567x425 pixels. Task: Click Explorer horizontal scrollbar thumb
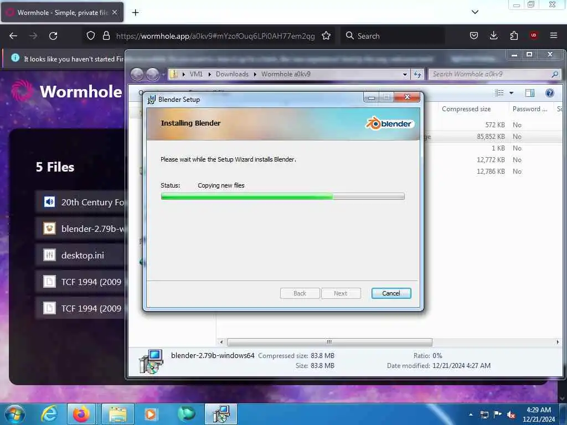click(x=329, y=342)
